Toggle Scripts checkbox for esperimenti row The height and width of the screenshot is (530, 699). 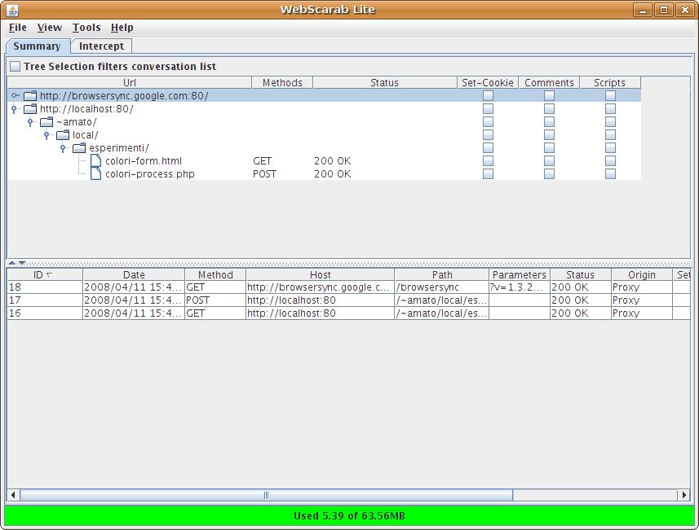click(610, 147)
